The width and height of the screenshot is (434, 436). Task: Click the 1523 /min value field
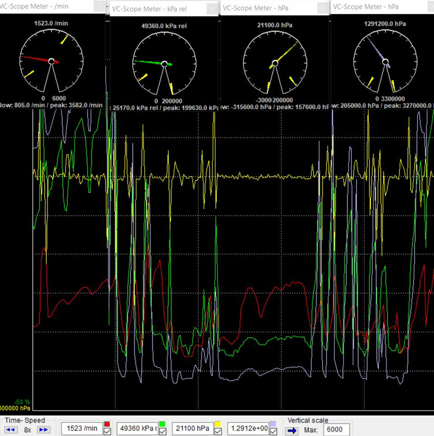[82, 428]
